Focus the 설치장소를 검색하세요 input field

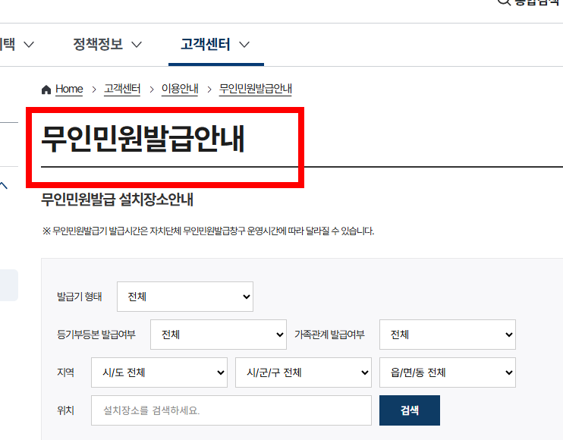tap(231, 410)
